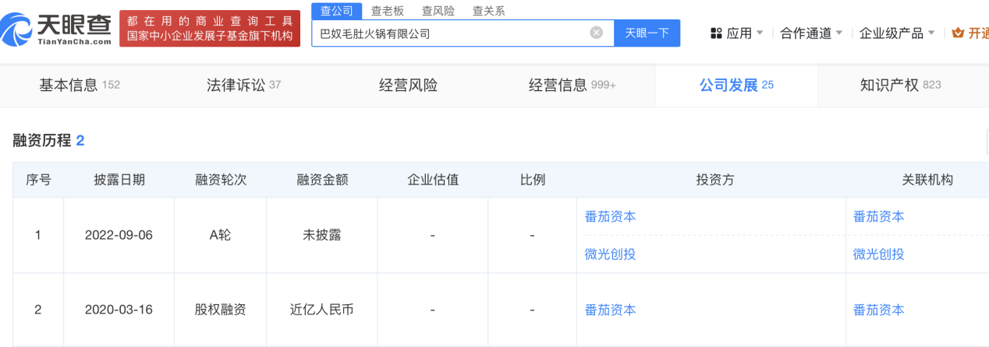Click the TianYanCha logo
The height and width of the screenshot is (347, 989).
56,30
